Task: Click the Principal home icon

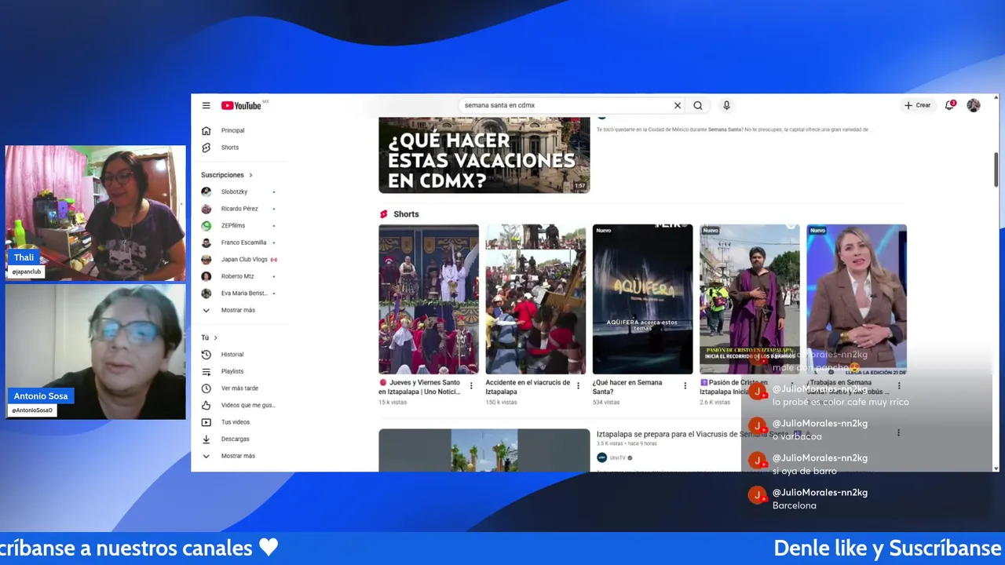Action: (206, 130)
